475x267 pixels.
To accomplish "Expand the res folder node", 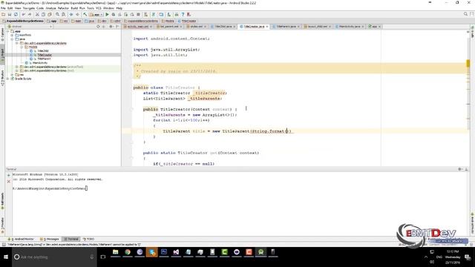I will 13,74.
